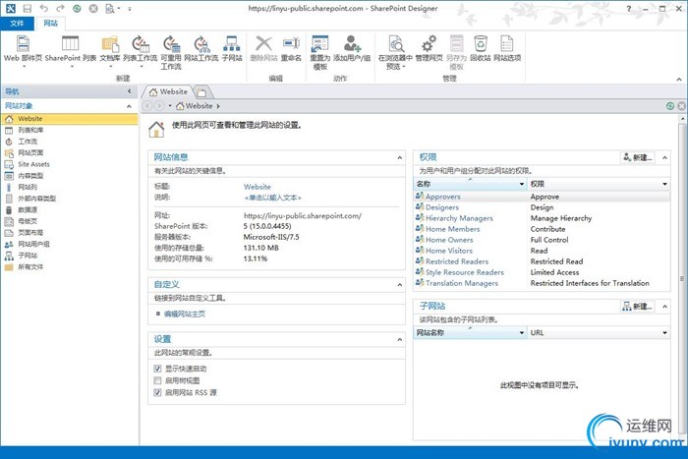Screen dimensions: 688x459
Task: Open the 名称 column dropdown arrow
Action: [x=522, y=184]
